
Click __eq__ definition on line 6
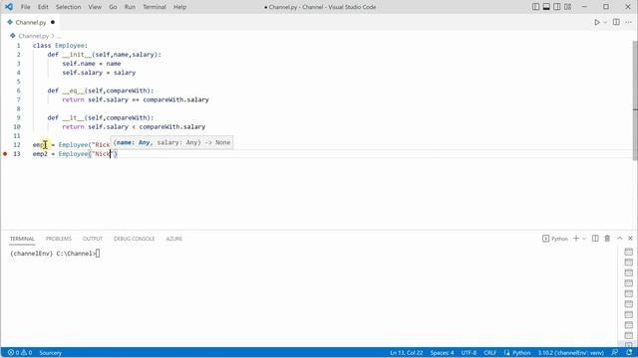101,90
